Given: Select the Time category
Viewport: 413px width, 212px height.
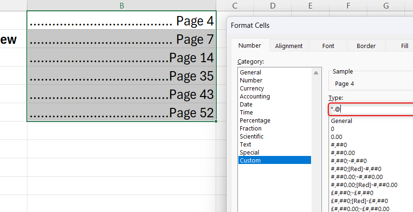Looking at the screenshot, I should (x=274, y=112).
